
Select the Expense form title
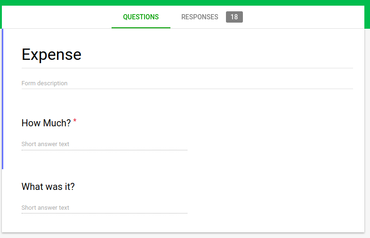(52, 55)
